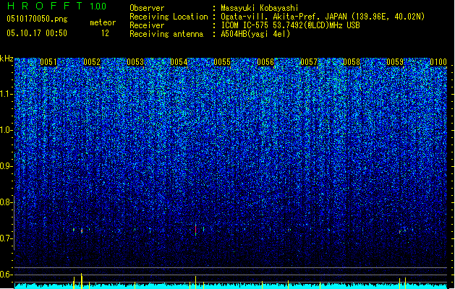Click the 0056 time marker
Screen dimensions: 455x289
click(265, 62)
